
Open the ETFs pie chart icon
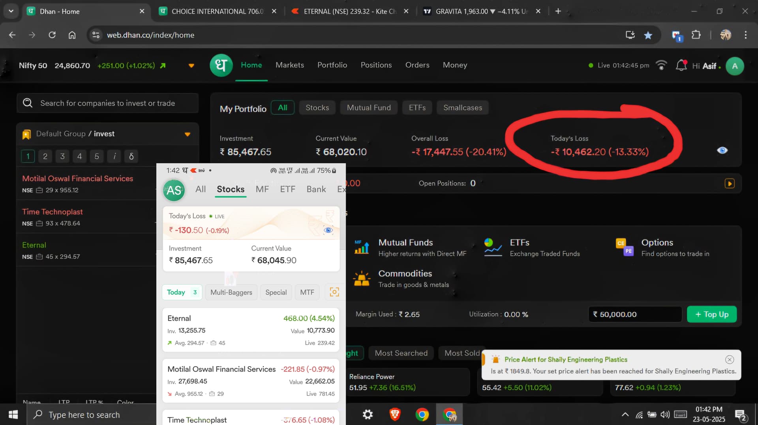coord(493,247)
